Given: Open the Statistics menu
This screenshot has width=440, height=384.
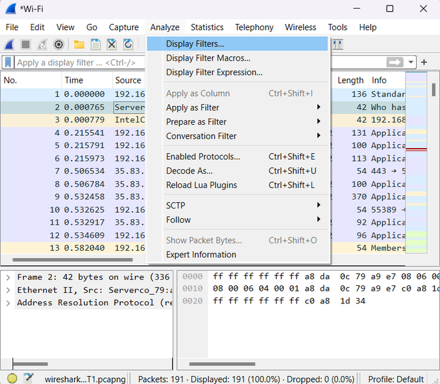Looking at the screenshot, I should click(x=207, y=27).
